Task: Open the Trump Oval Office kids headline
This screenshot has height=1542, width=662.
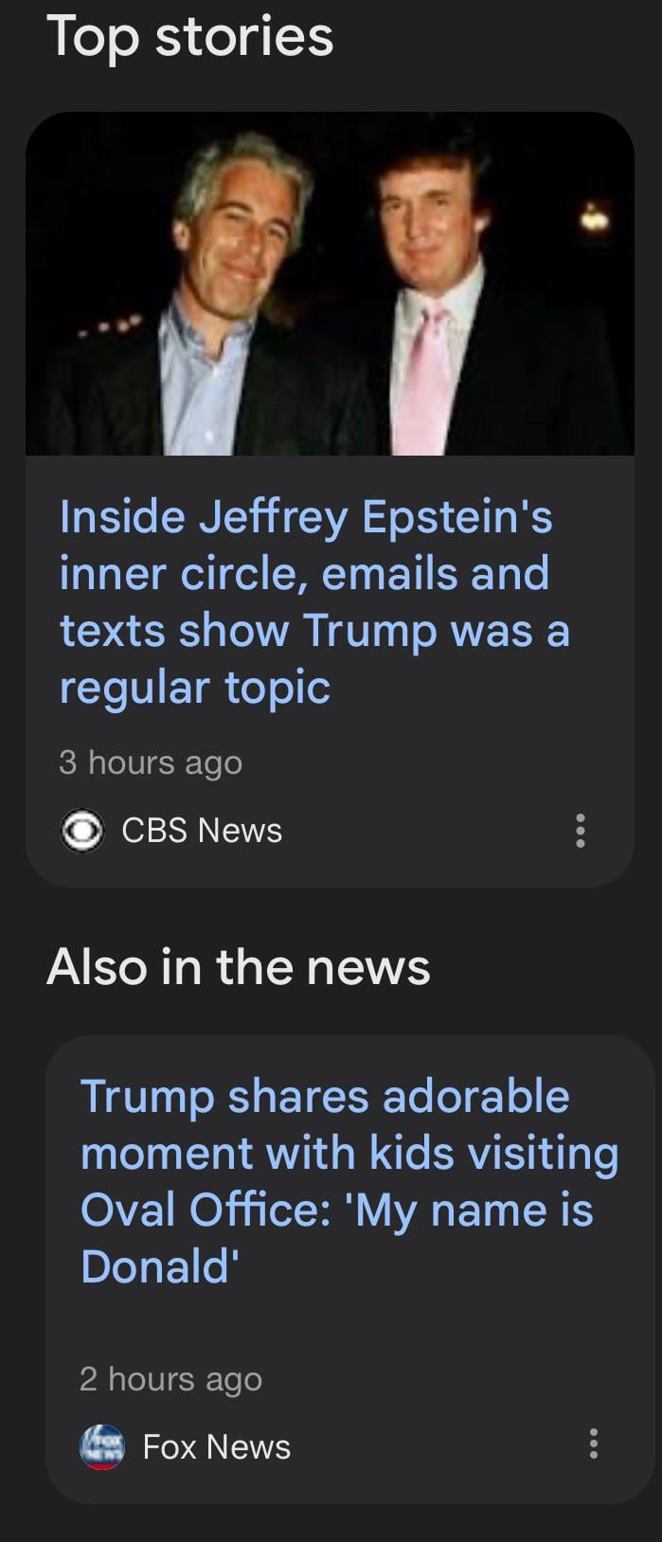Action: coord(349,1181)
